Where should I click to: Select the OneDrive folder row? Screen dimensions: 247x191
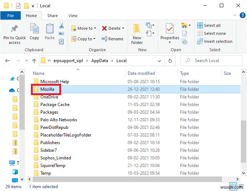[137, 97]
